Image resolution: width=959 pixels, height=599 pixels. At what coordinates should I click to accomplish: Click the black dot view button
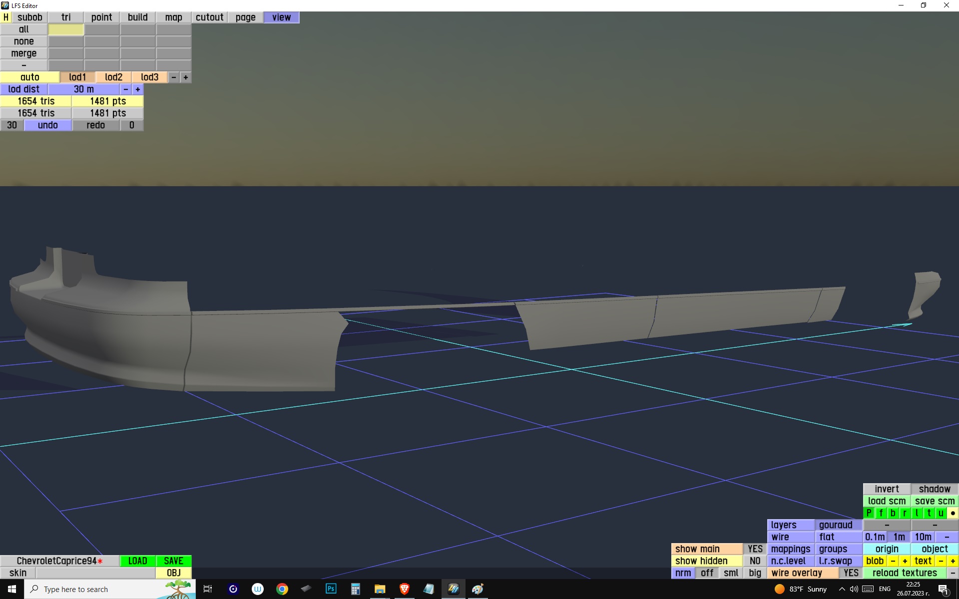[953, 513]
